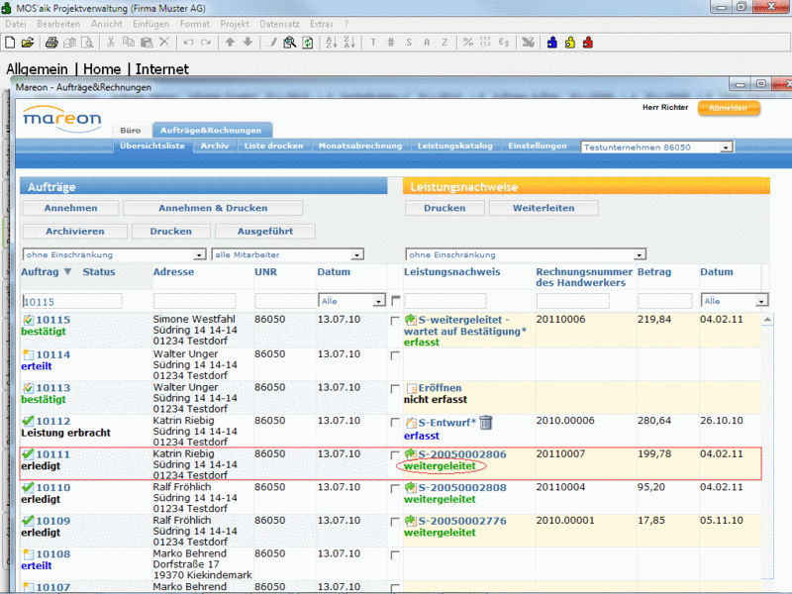Click the 'T' toolbar icon

tap(373, 43)
